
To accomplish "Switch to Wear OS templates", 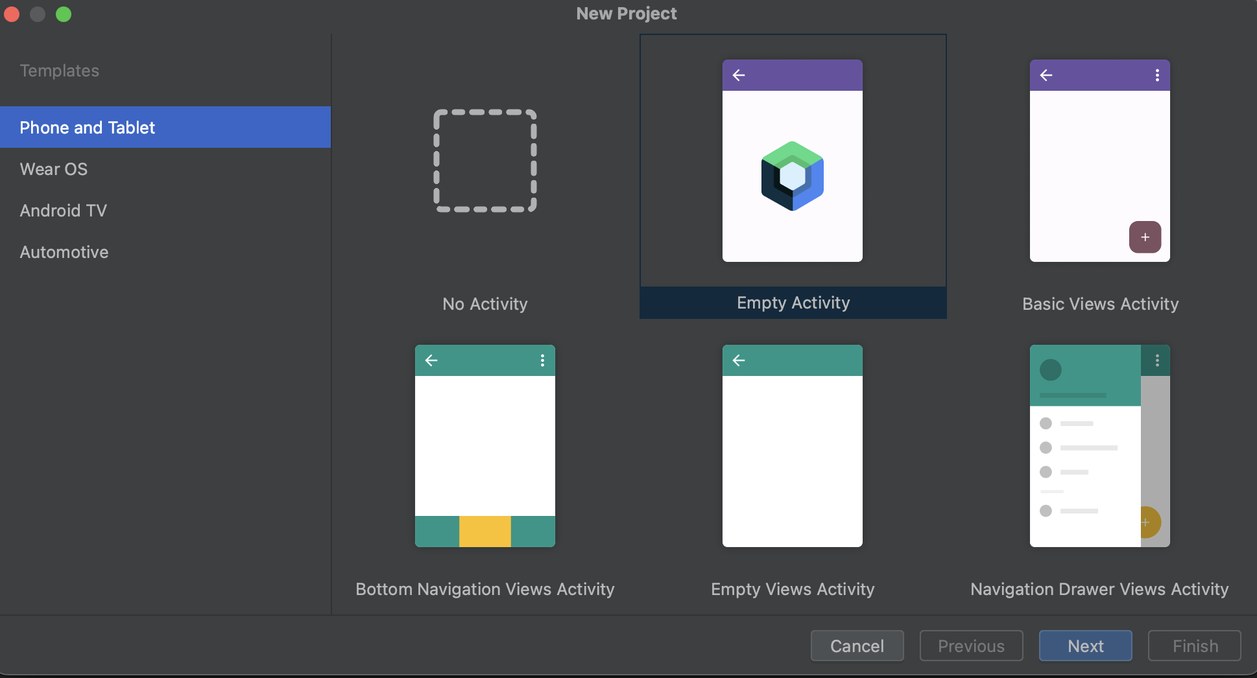I will tap(165, 169).
